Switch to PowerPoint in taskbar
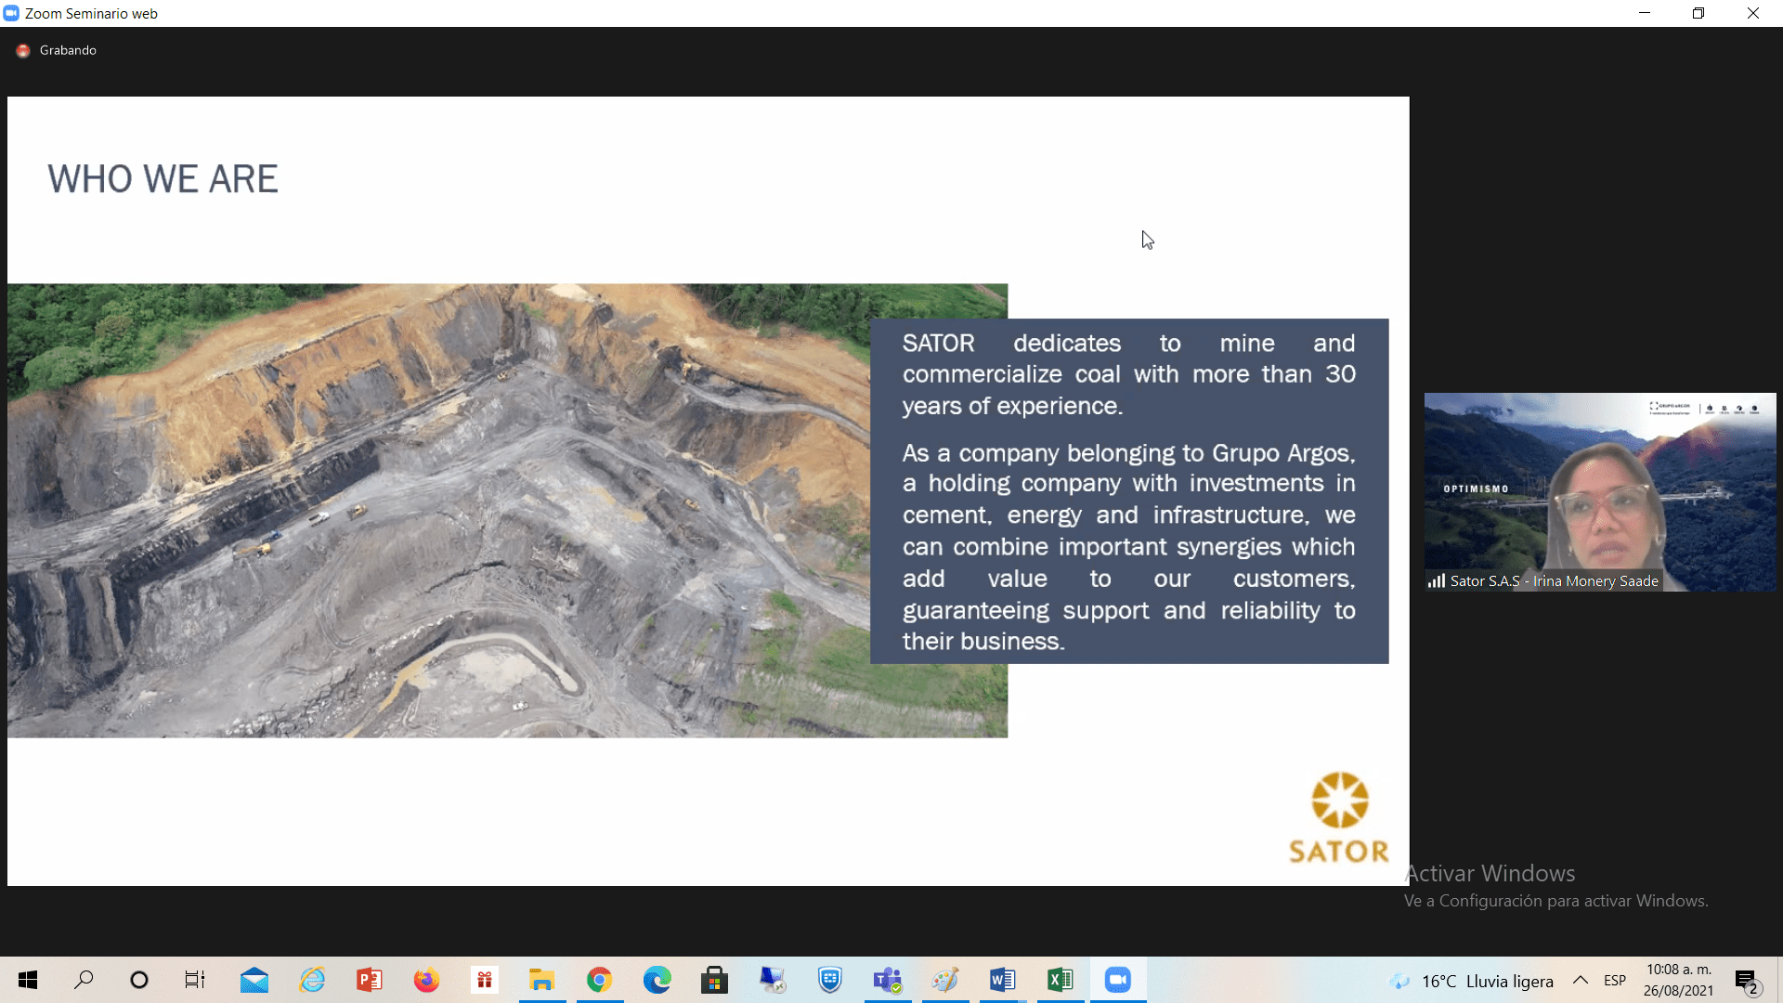1783x1003 pixels. 370,980
